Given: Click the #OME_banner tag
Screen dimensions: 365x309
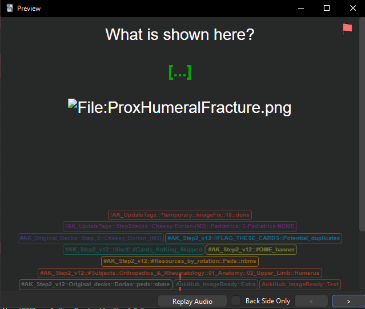Looking at the screenshot, I should click(251, 250).
